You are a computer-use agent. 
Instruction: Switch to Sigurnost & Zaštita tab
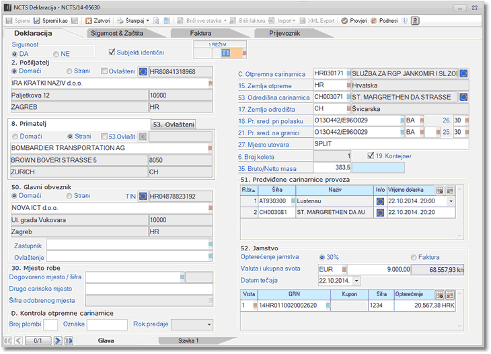(117, 33)
